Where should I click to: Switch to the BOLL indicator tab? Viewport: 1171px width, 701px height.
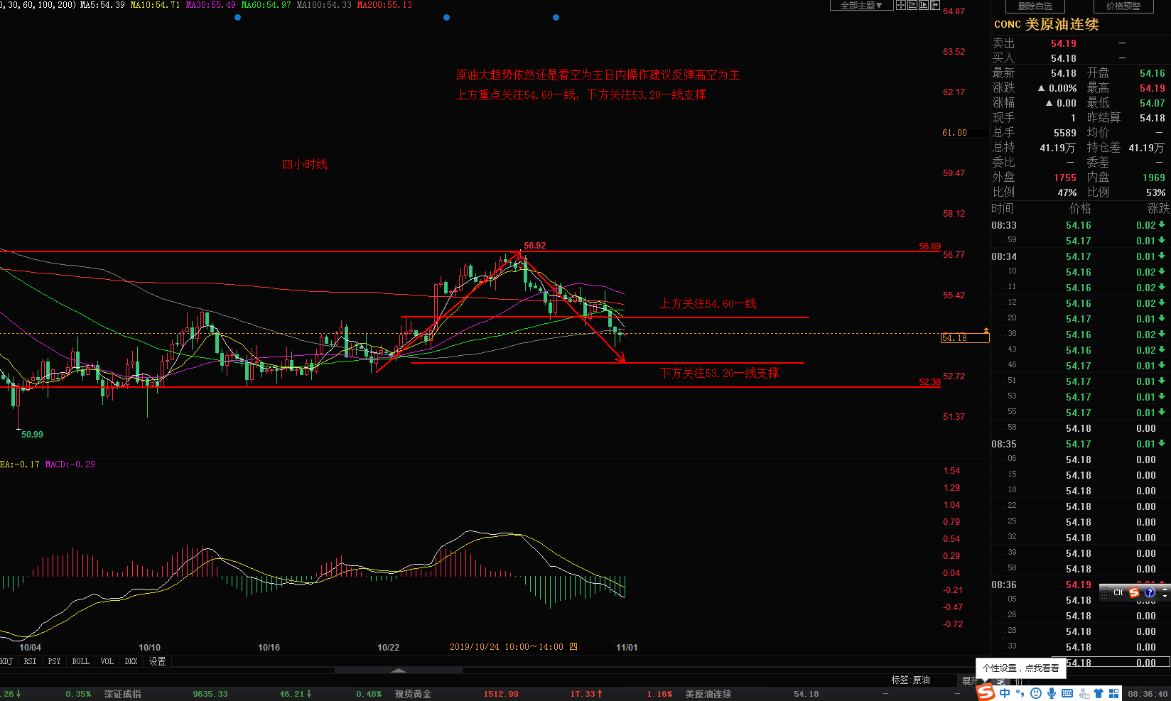(x=80, y=661)
